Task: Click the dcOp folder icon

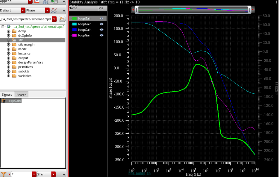Action: pyautogui.click(x=14, y=31)
